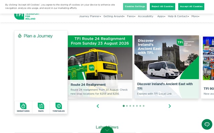Open the More menu
Screen dimensions: 214x133
[x=195, y=16]
